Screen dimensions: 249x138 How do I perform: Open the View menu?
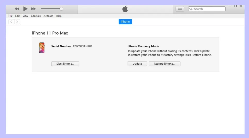pyautogui.click(x=25, y=16)
